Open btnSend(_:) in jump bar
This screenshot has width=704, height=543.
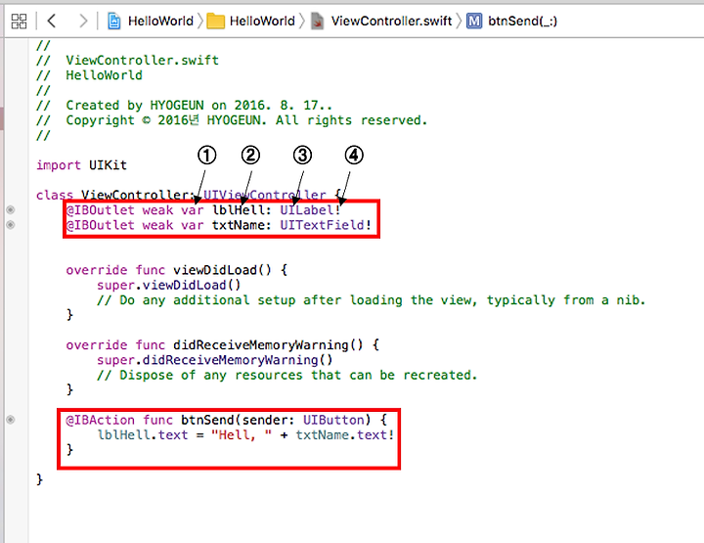point(522,22)
